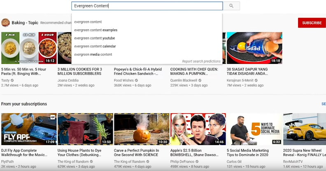Open the Philip DeFranco video thumbnail
The image size is (326, 171).
coord(198,129)
